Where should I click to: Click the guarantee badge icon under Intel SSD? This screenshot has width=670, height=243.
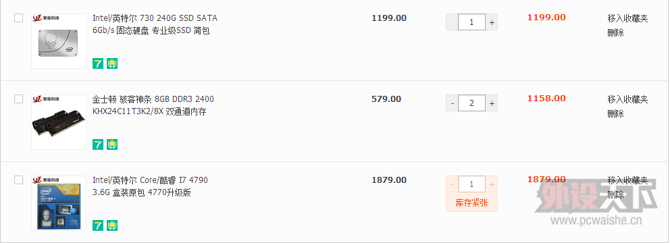112,63
